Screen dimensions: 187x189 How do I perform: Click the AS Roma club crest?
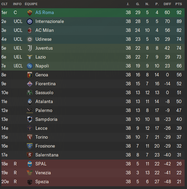point(30,13)
